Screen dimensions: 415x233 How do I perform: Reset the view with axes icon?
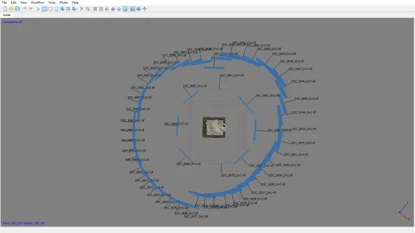(x=145, y=9)
